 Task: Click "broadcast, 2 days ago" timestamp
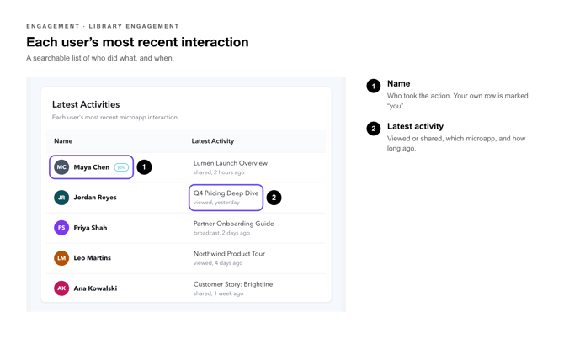tap(221, 233)
